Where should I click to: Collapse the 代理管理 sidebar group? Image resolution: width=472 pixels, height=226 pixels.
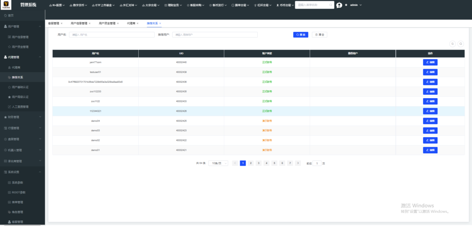coord(22,57)
